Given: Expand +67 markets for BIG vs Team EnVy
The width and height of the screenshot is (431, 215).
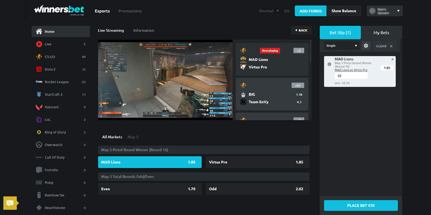Looking at the screenshot, I should pos(298,86).
